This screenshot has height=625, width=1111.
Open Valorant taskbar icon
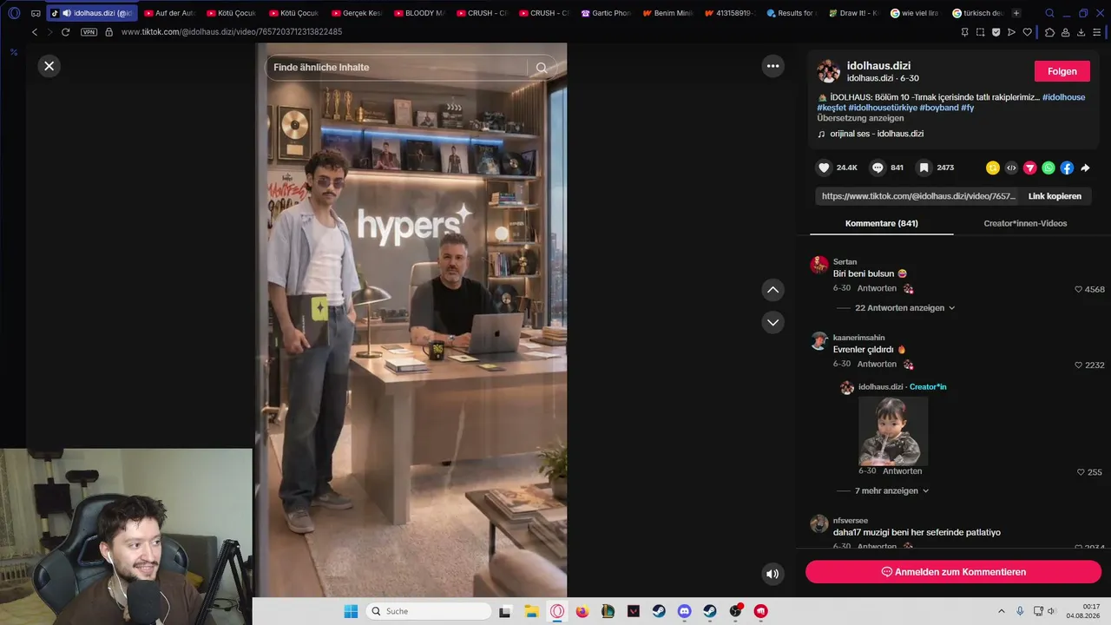(x=634, y=611)
